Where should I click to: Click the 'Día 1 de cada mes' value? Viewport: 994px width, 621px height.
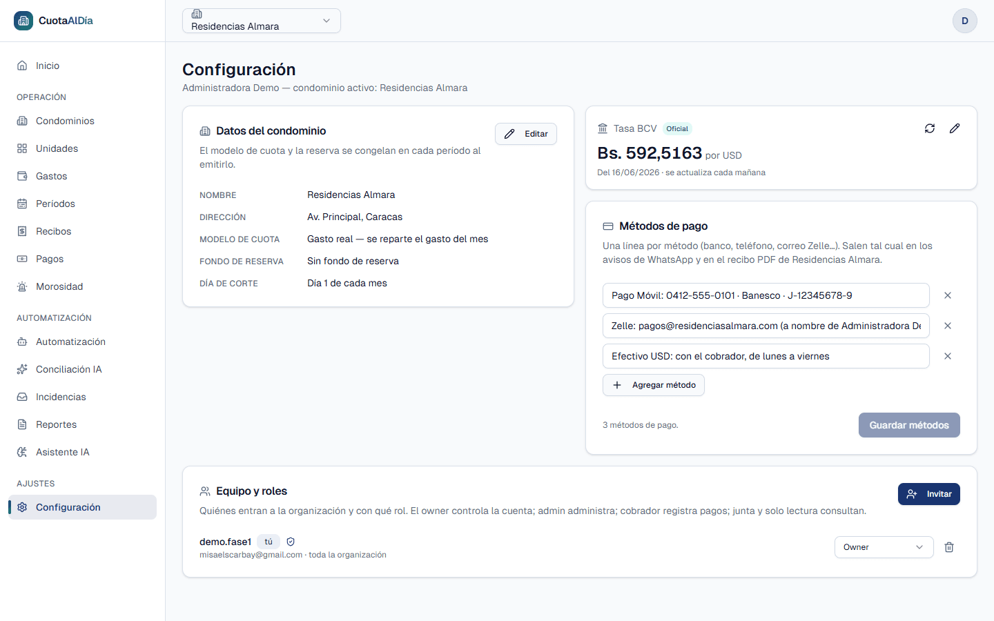(x=347, y=283)
